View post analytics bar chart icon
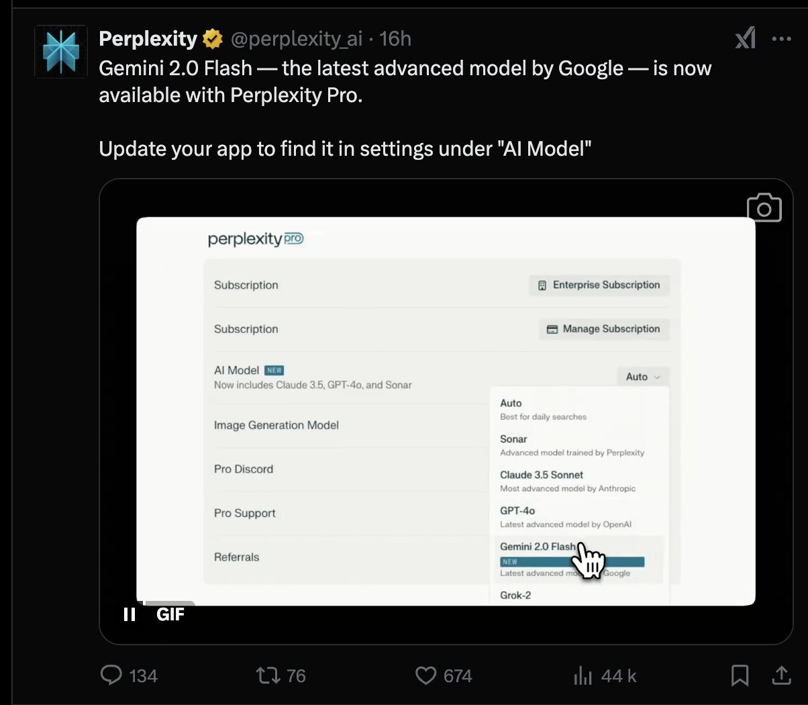The height and width of the screenshot is (705, 808). (x=583, y=675)
